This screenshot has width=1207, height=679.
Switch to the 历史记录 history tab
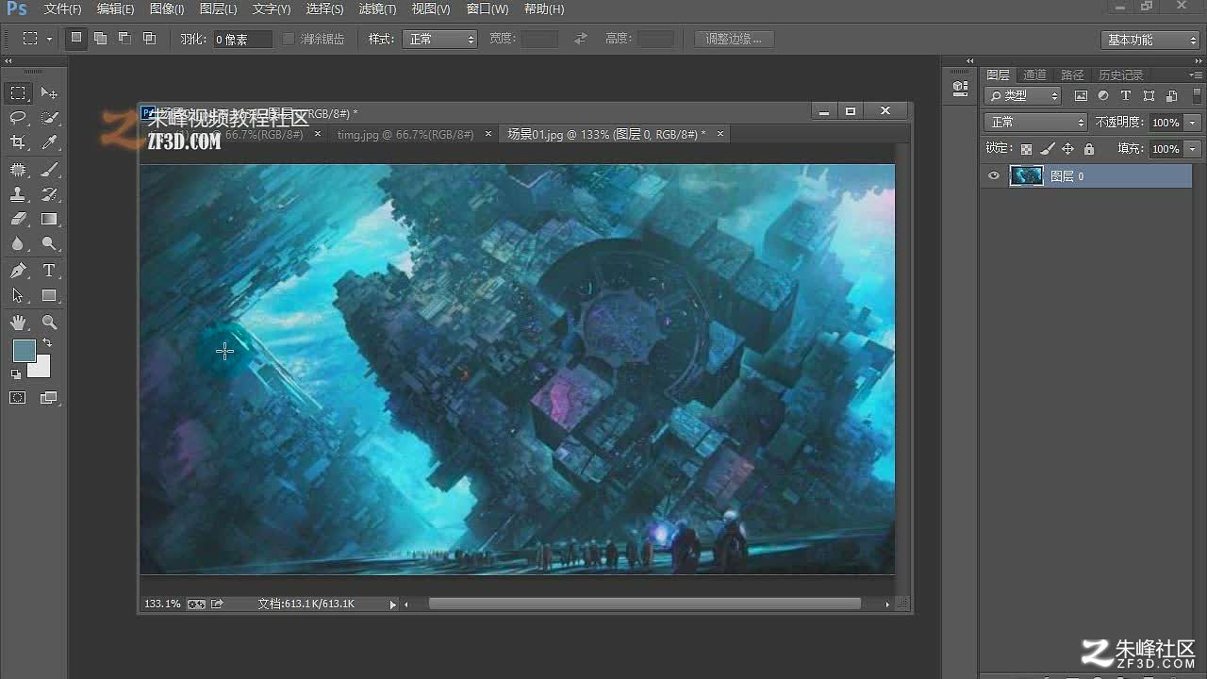[1120, 75]
